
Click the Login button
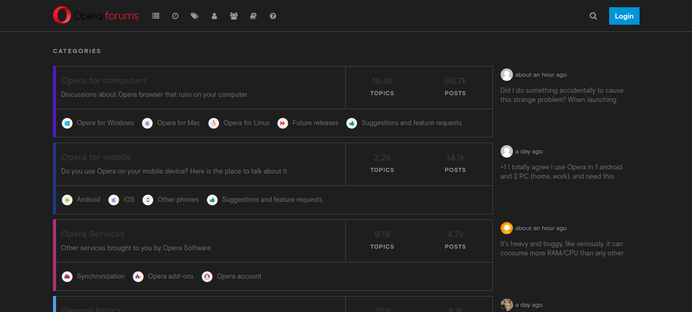(624, 16)
